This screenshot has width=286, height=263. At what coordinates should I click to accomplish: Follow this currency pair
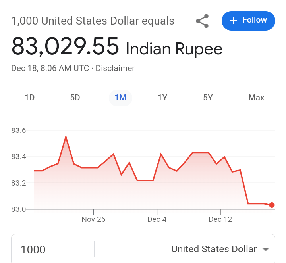[248, 21]
